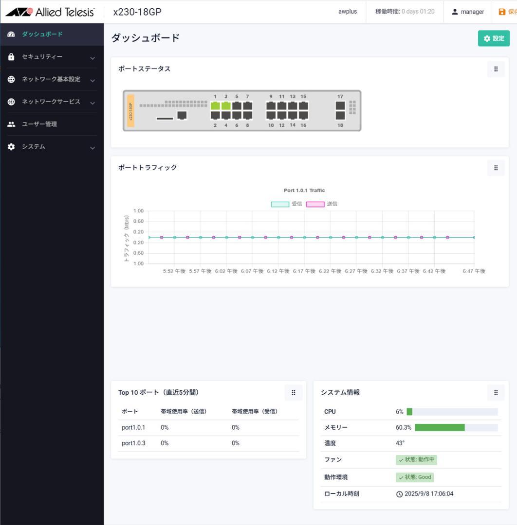Click SFP port 17 on the switch
Viewport: 517px width, 525px height.
click(340, 105)
